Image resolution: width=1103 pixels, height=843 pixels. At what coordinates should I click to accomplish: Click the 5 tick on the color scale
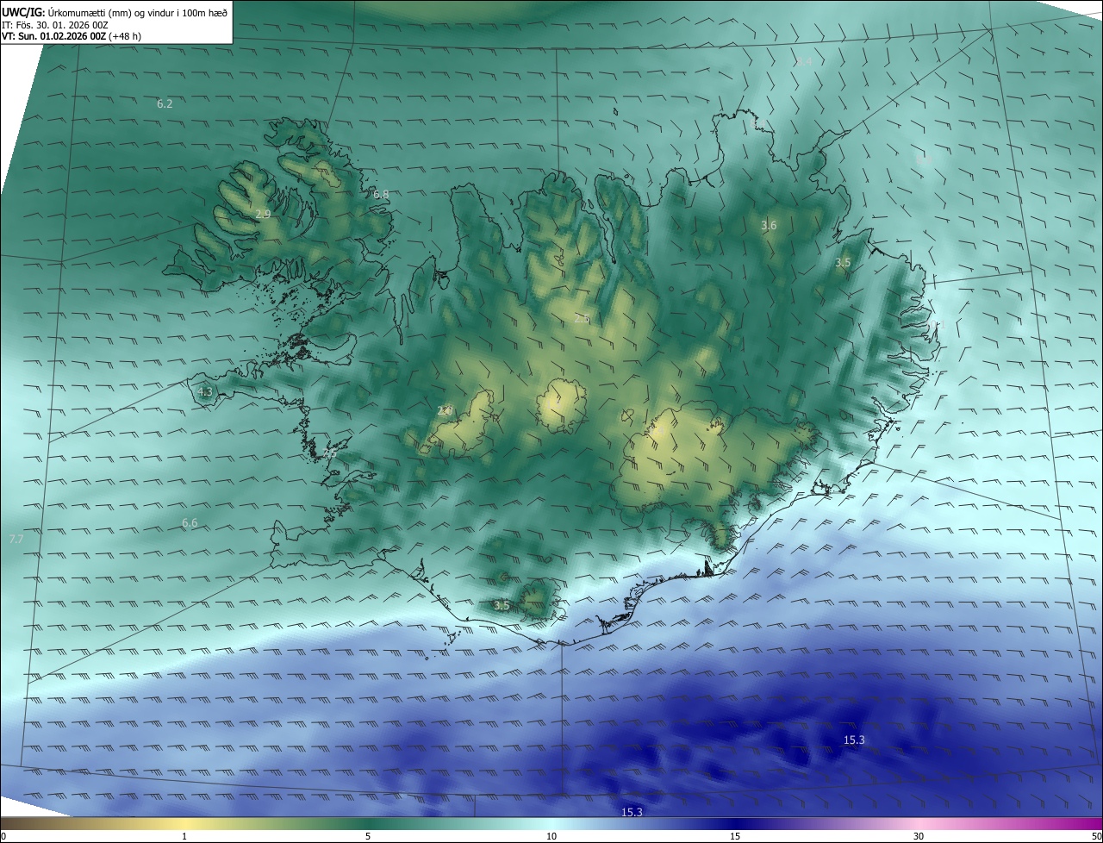click(368, 836)
